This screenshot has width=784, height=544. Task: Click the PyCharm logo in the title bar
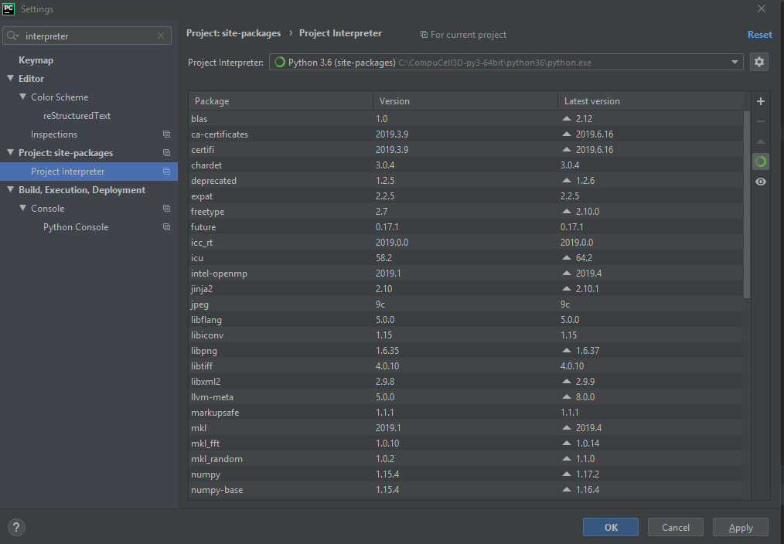tap(9, 9)
